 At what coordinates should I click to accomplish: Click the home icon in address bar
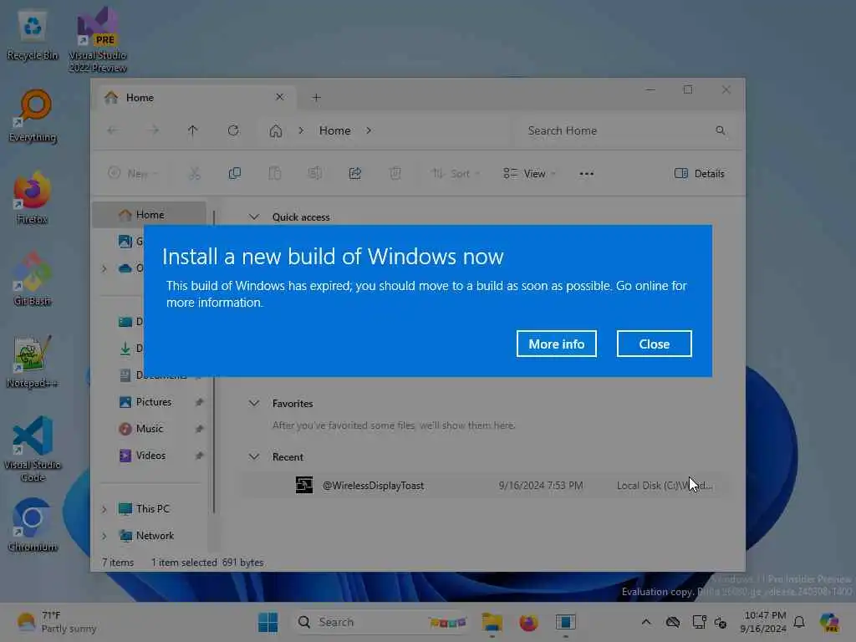click(x=276, y=131)
